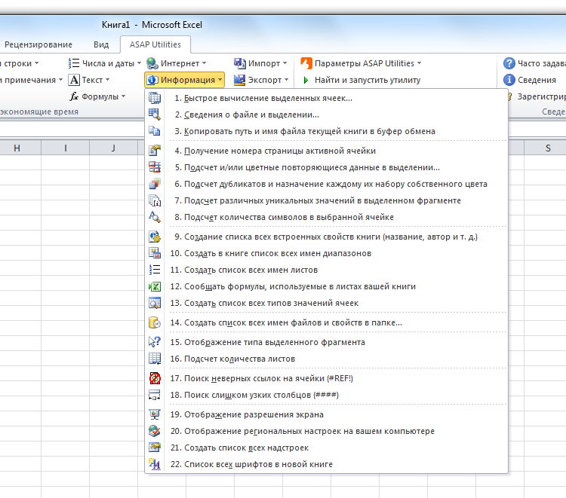Open the 'Числа и даты' dropdown
Viewport: 566px width, 498px height.
point(104,63)
